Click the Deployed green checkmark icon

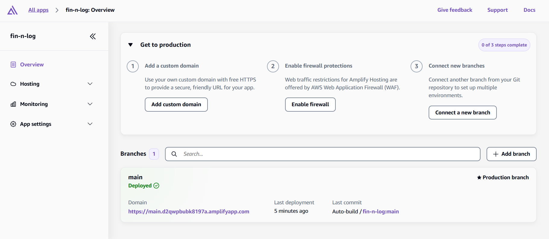[156, 186]
